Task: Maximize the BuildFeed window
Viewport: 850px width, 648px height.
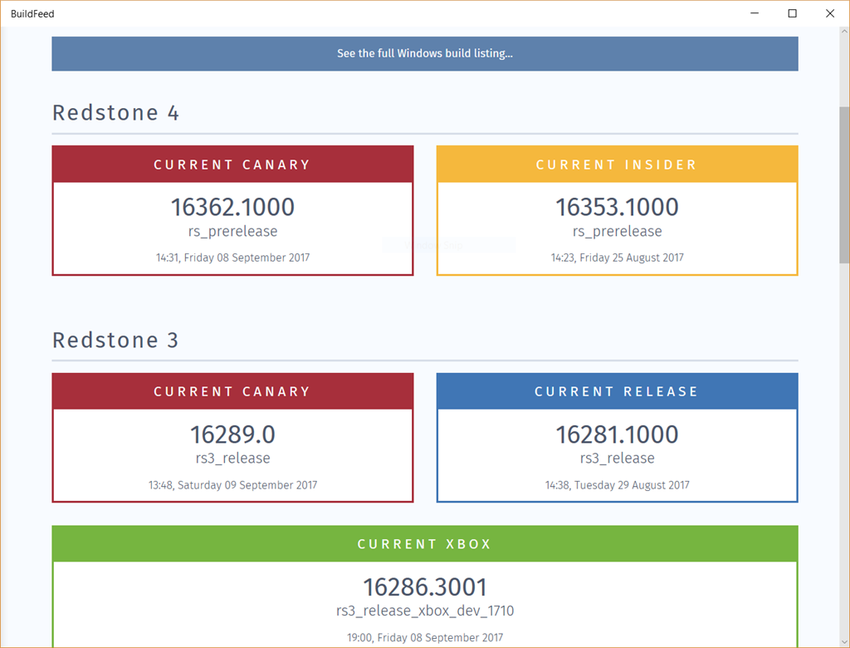Action: 792,13
